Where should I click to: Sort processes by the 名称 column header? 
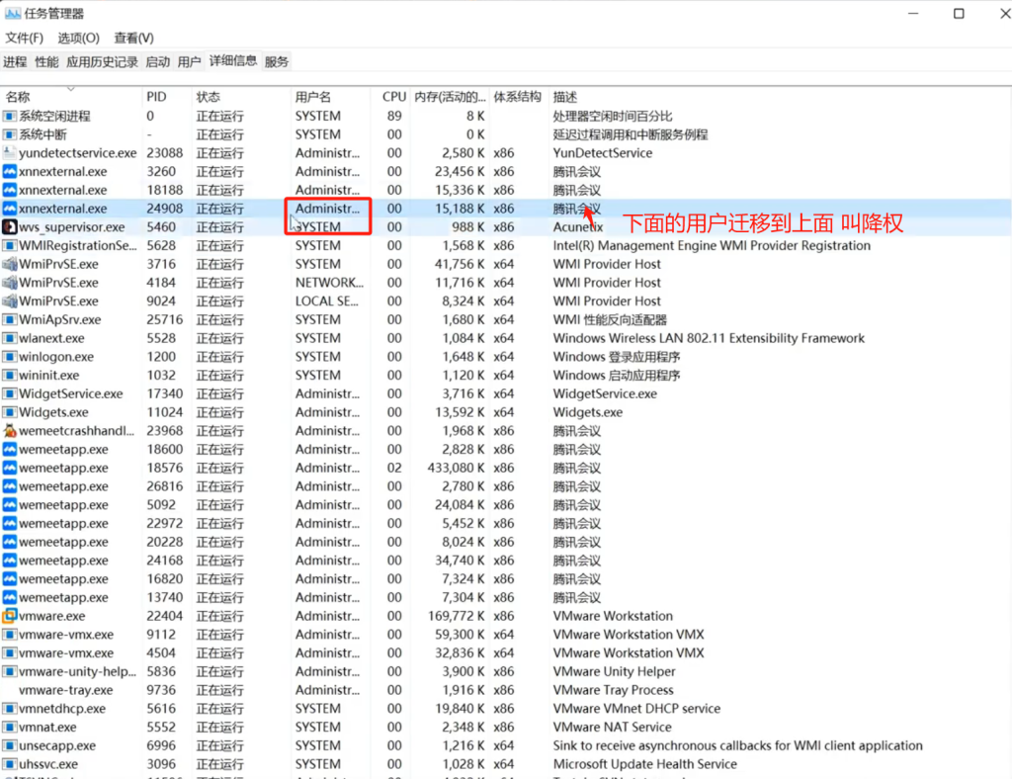(71, 97)
